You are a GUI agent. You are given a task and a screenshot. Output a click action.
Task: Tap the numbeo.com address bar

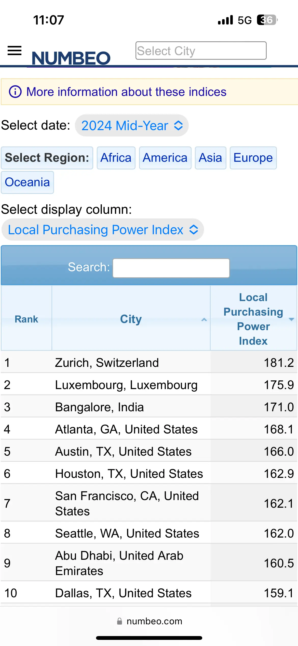[x=149, y=621]
